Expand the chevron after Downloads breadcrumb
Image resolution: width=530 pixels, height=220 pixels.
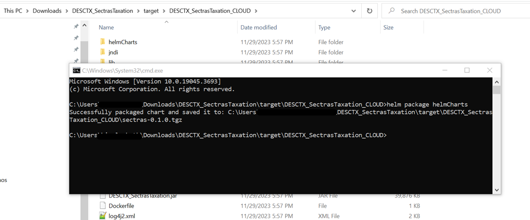(67, 11)
